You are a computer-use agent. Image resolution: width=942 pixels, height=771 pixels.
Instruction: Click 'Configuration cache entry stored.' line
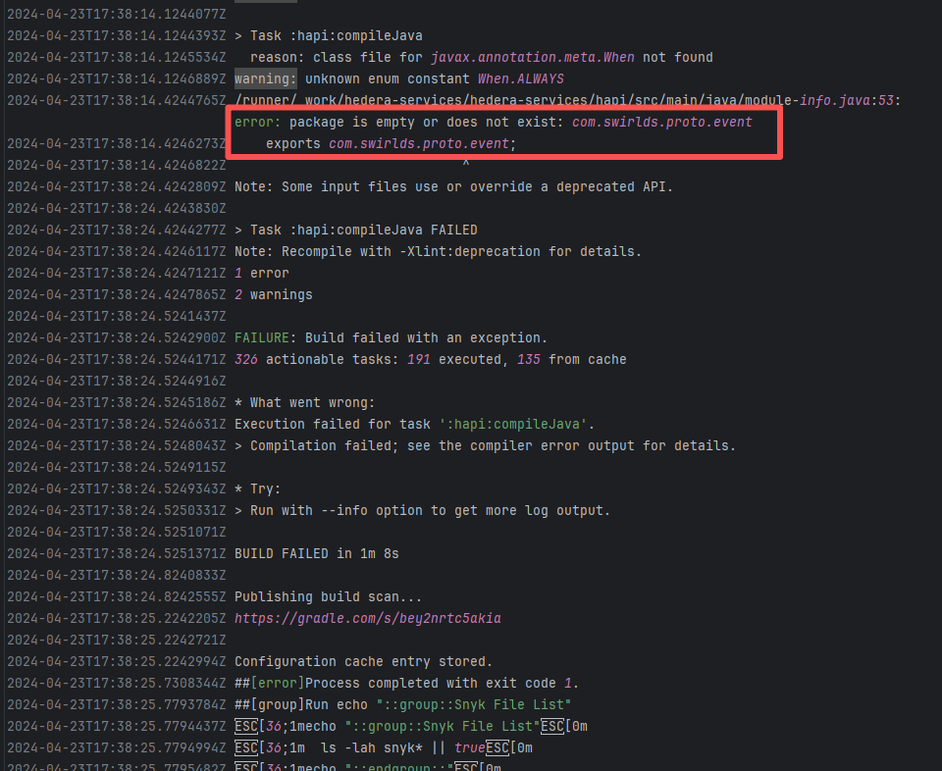tap(363, 661)
